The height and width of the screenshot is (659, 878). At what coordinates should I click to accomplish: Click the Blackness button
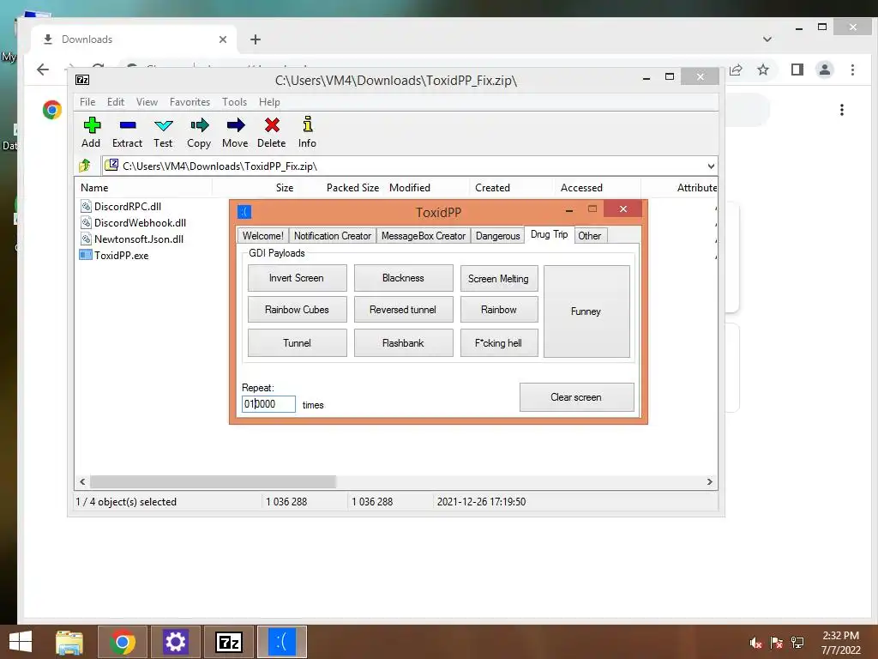(x=403, y=278)
